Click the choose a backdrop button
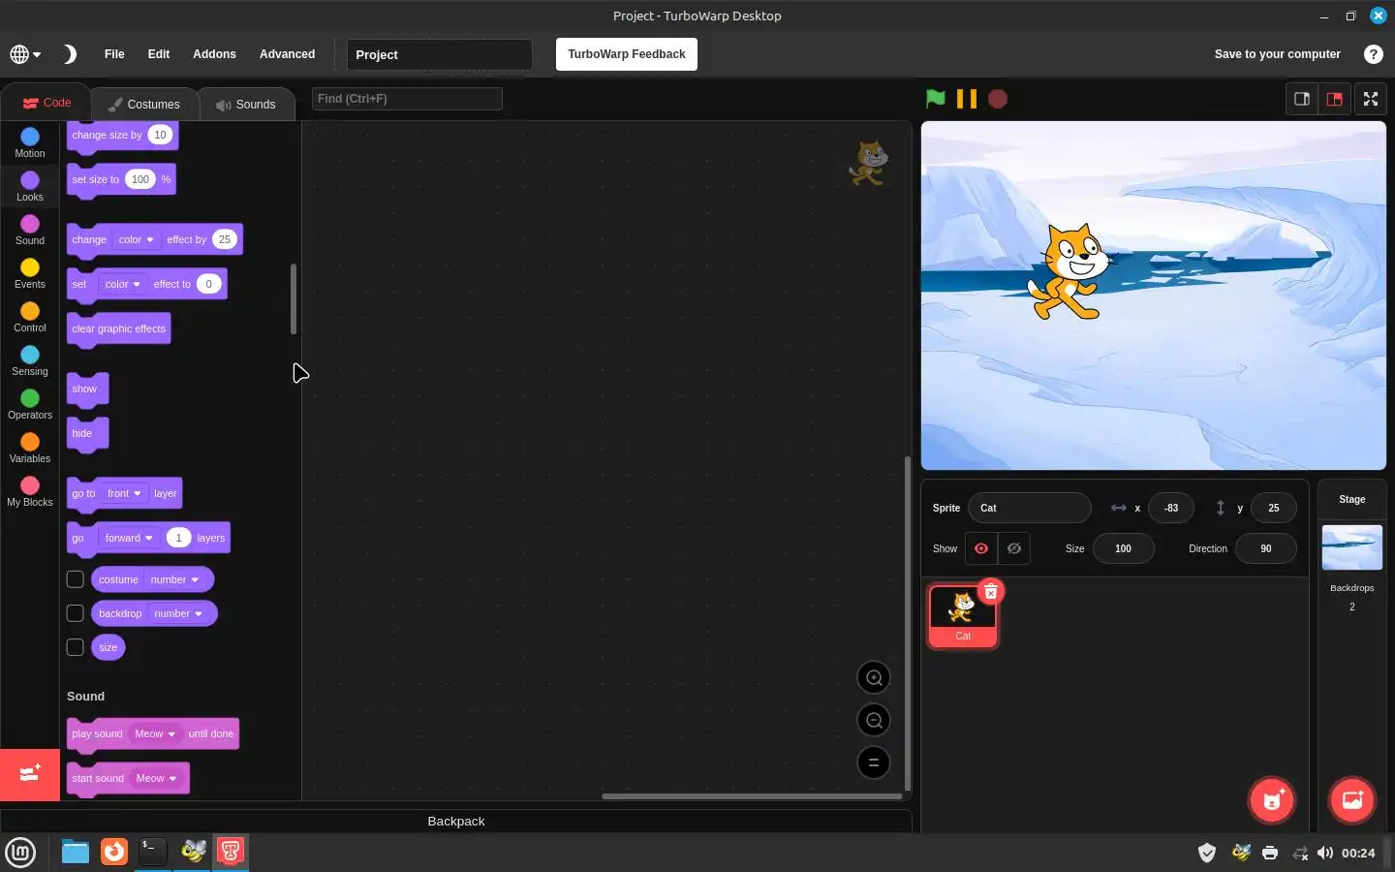The image size is (1395, 872). click(1352, 800)
